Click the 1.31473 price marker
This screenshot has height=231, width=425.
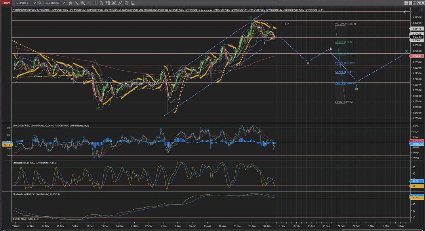coord(417,29)
